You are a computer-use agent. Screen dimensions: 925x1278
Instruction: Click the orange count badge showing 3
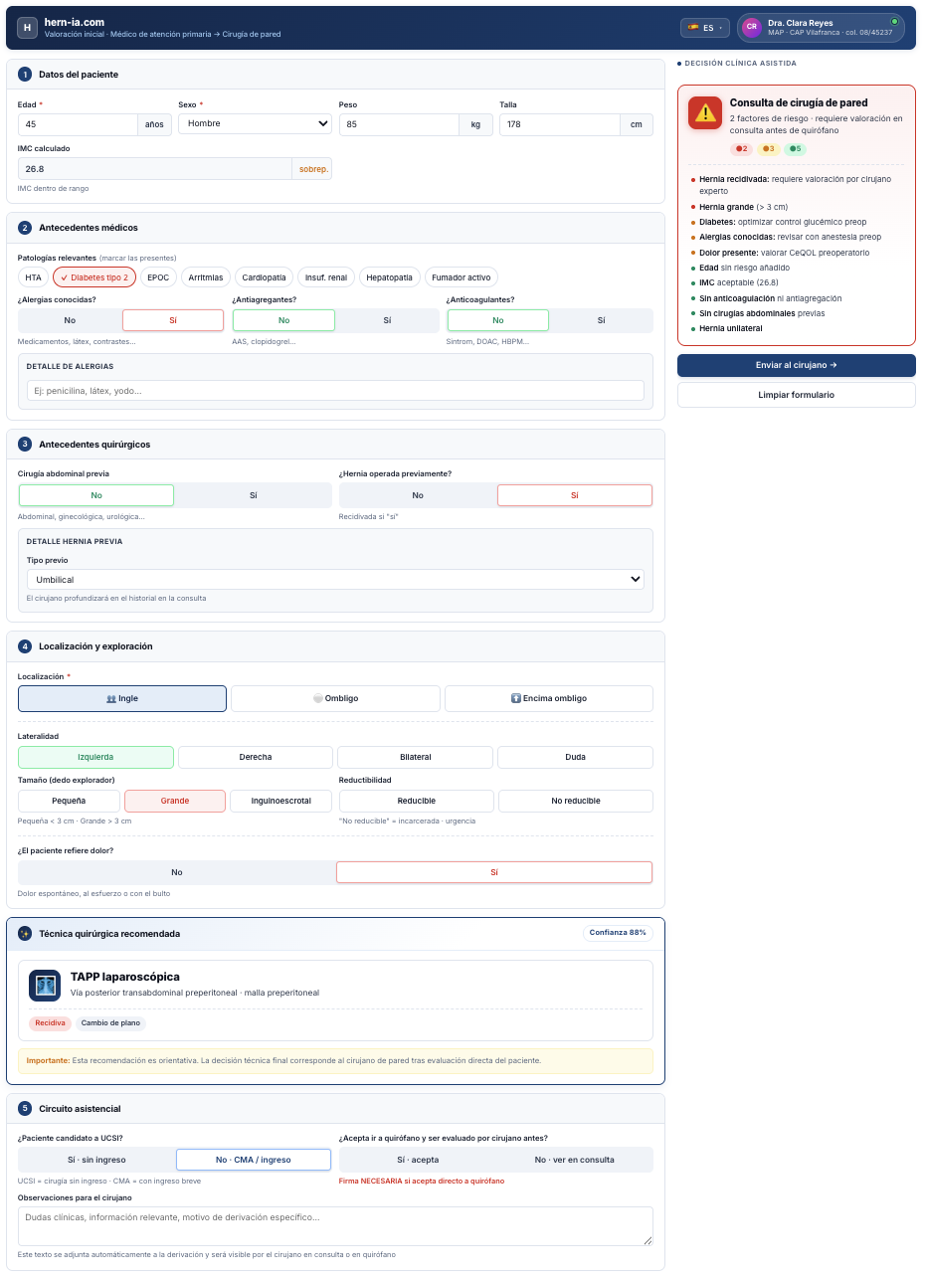768,149
